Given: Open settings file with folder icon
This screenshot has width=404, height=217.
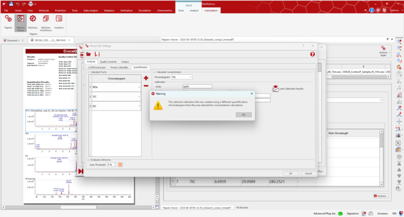Looking at the screenshot, I should [89, 54].
